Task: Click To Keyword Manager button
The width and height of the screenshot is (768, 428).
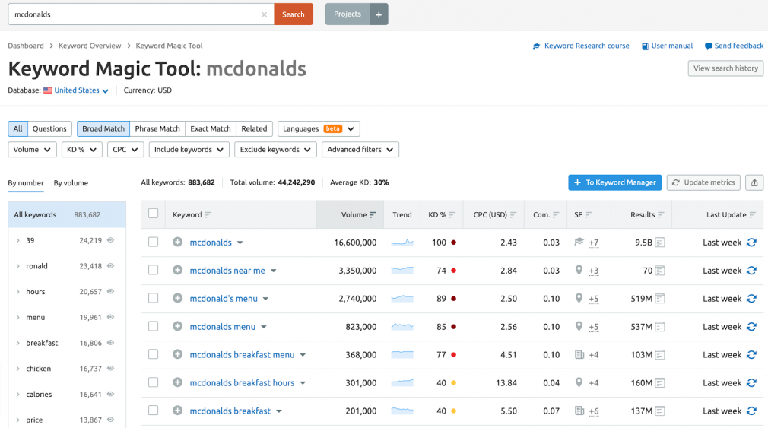Action: 614,182
